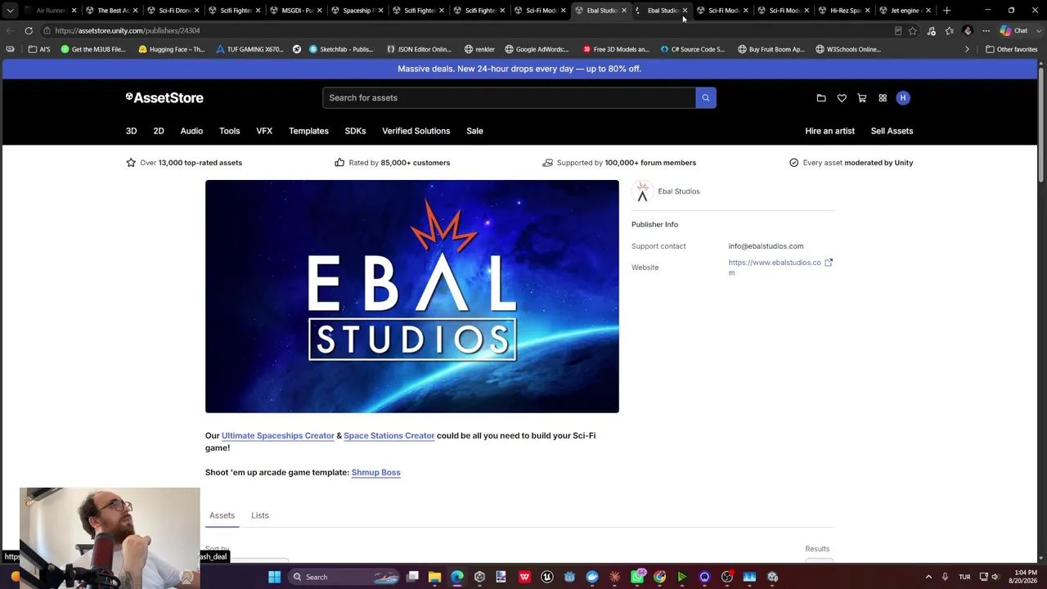Click Hire an artist
This screenshot has width=1047, height=589.
pyautogui.click(x=829, y=131)
